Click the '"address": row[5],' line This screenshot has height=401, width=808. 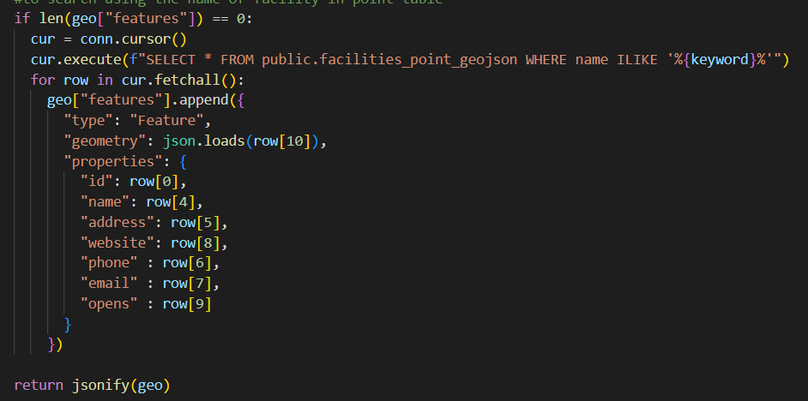pyautogui.click(x=154, y=223)
